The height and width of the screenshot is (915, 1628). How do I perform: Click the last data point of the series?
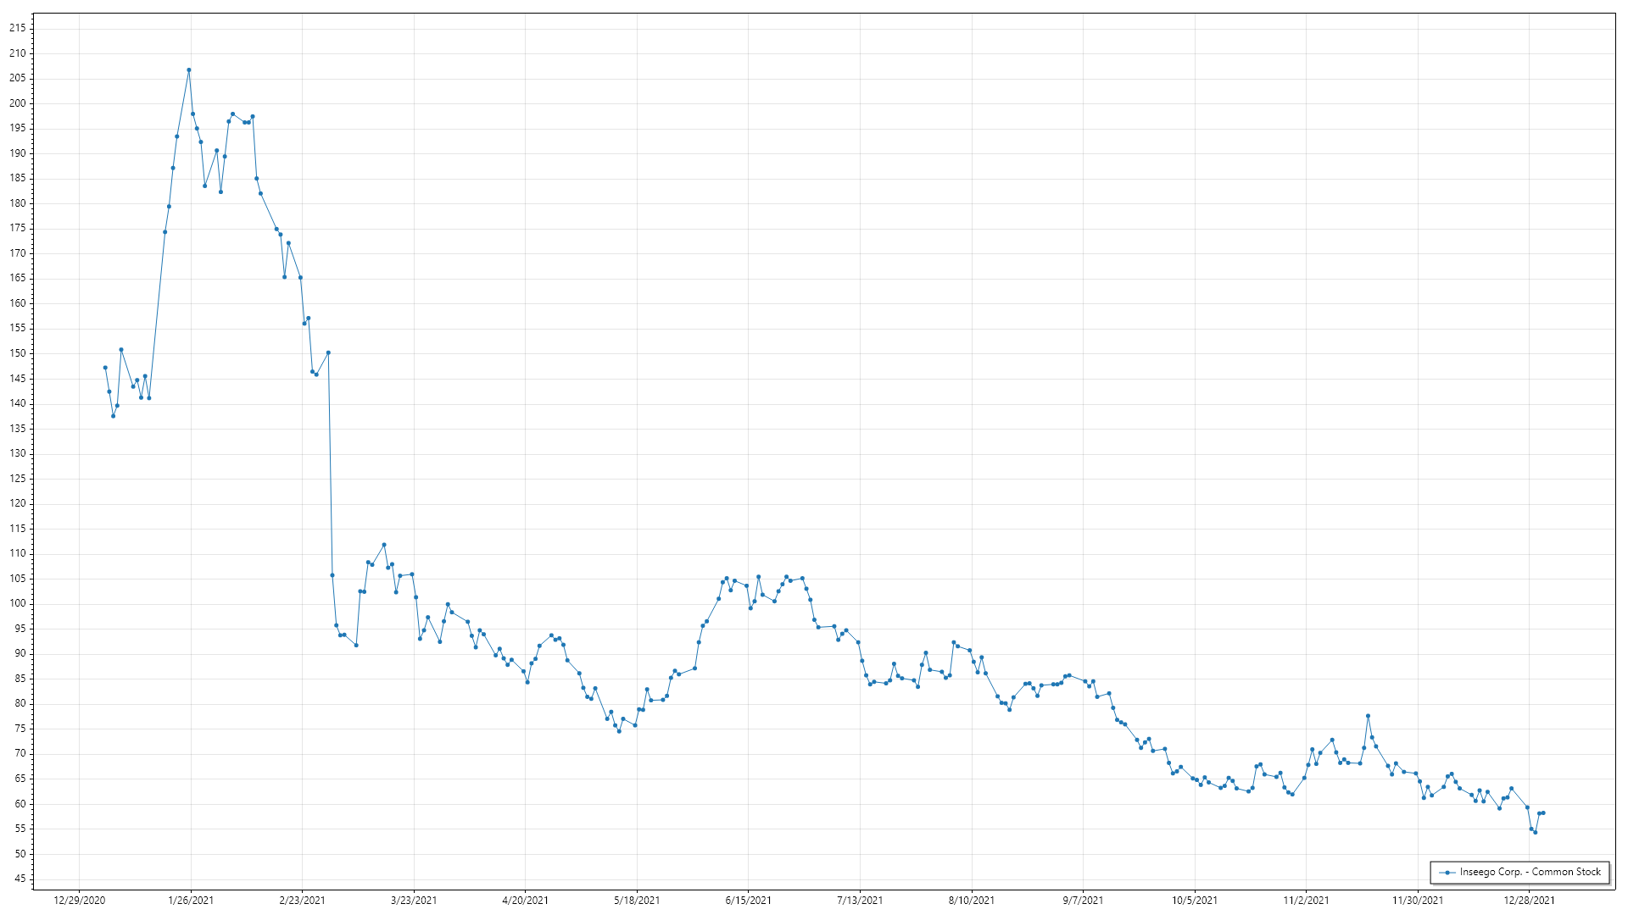click(1543, 813)
